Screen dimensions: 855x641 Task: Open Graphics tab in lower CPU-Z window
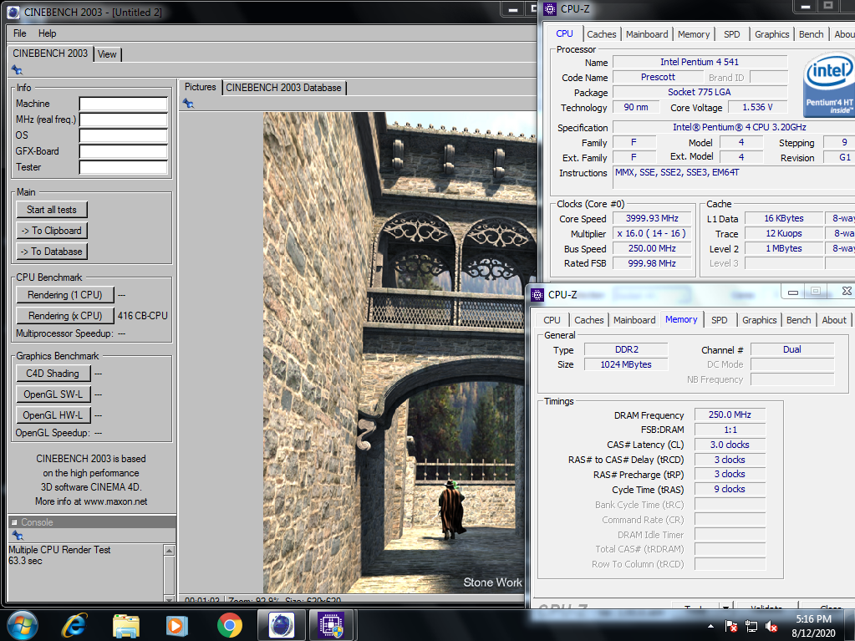click(x=759, y=321)
